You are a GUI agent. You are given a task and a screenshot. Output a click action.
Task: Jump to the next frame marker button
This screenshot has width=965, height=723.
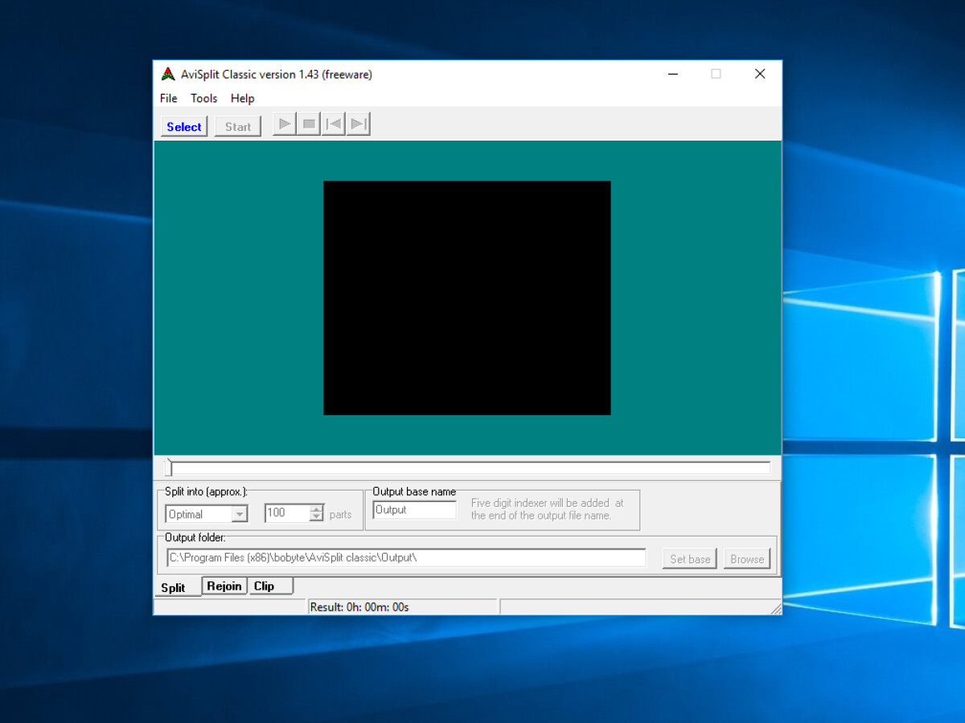coord(359,125)
